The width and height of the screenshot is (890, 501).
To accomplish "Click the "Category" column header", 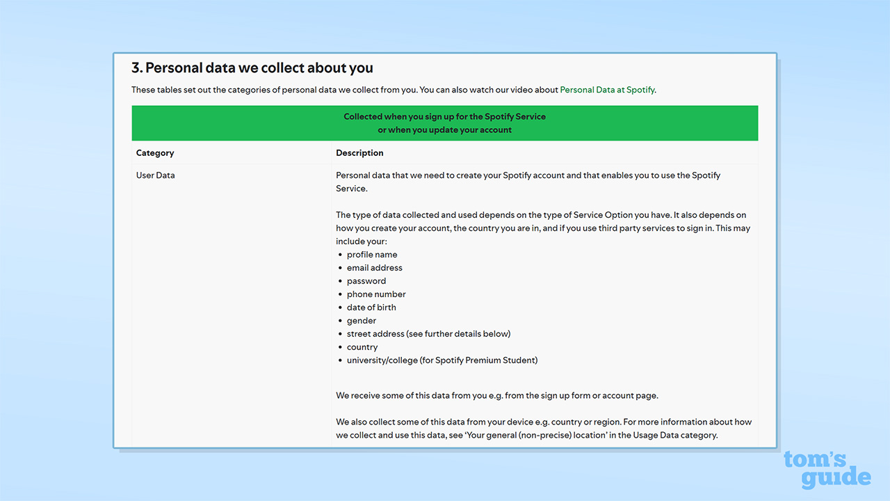I will point(155,153).
